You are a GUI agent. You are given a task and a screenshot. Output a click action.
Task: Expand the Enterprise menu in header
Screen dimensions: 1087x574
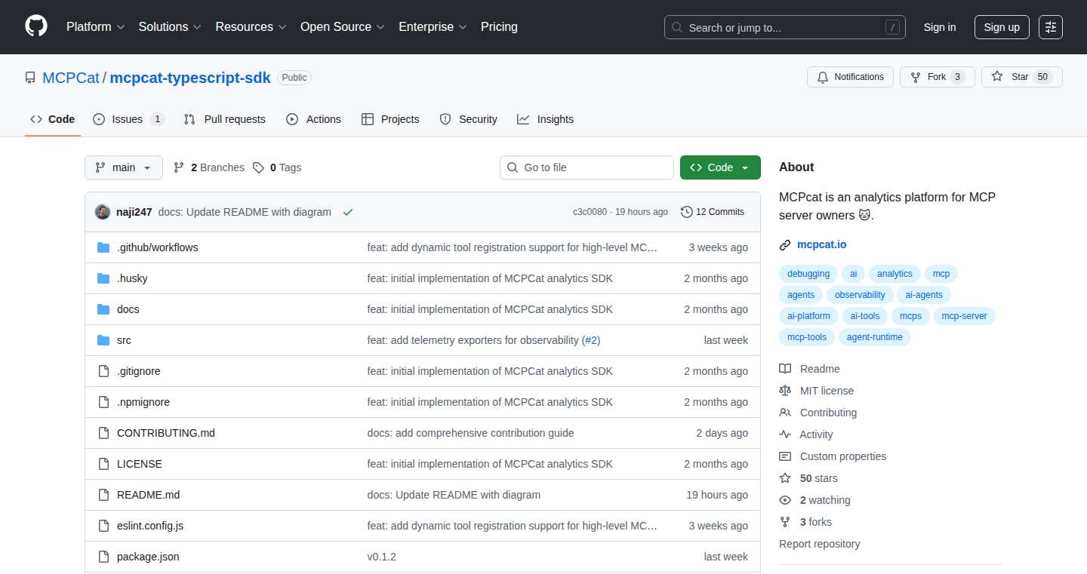point(433,27)
